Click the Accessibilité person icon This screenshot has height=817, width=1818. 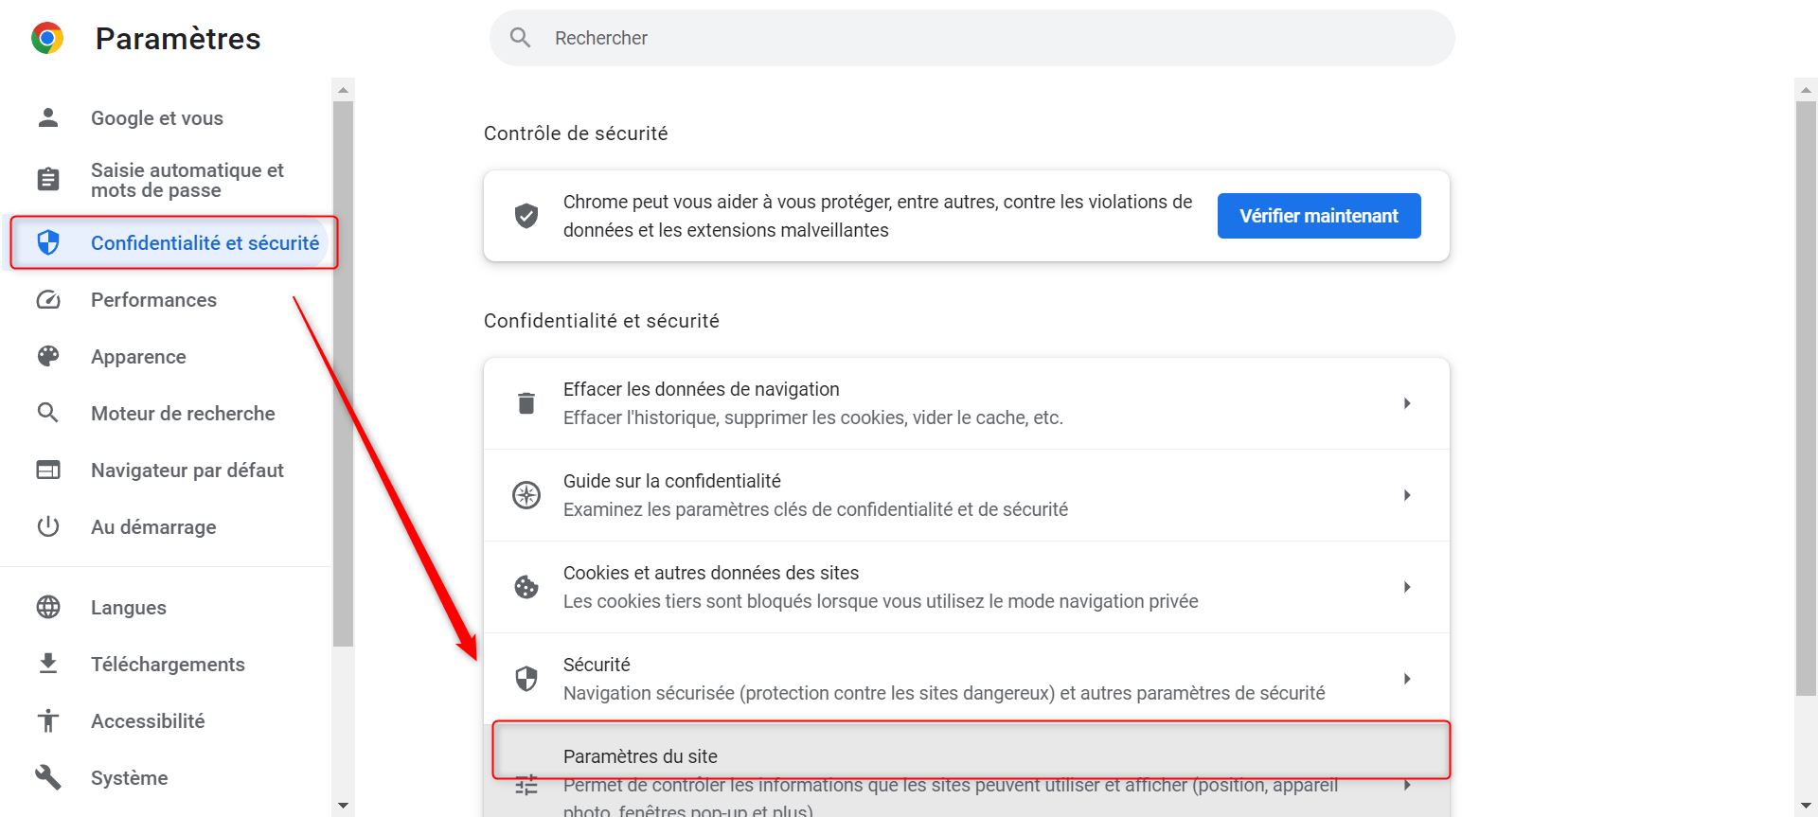(48, 721)
